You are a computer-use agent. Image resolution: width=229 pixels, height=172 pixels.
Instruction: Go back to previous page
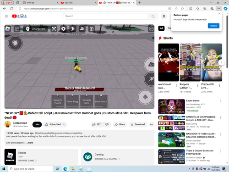pos(5,9)
